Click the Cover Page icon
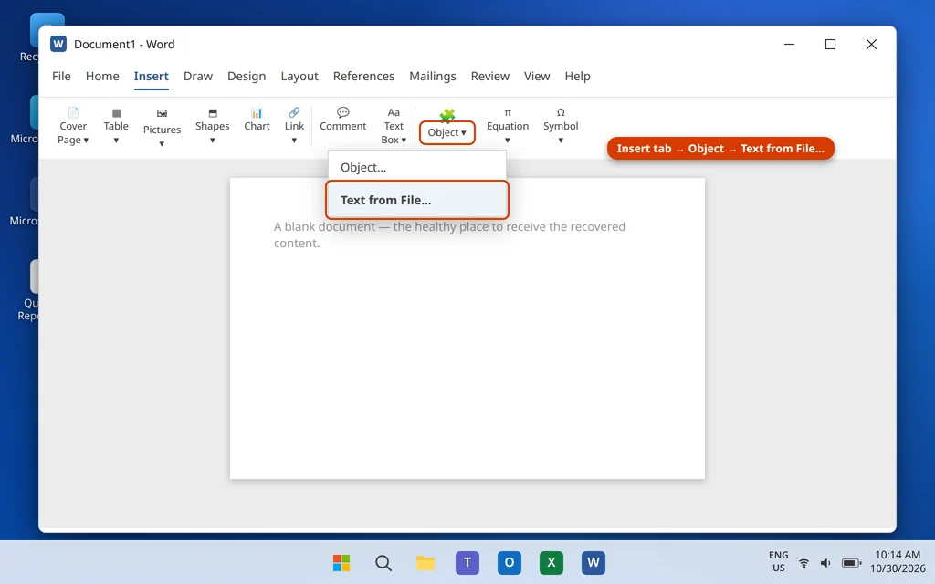935x584 pixels. (x=73, y=112)
